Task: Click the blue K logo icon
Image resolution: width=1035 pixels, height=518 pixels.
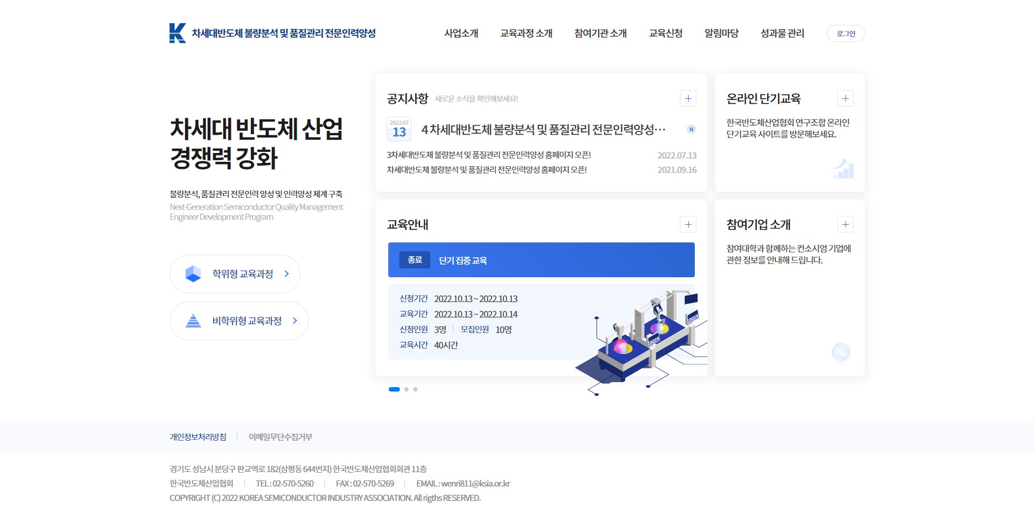Action: [177, 33]
